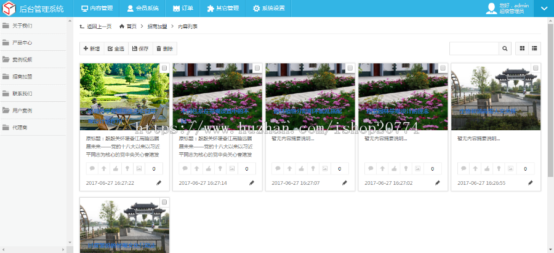The width and height of the screenshot is (554, 253).
Task: Click up-arrow icon on fifth card
Action: pyautogui.click(x=475, y=169)
